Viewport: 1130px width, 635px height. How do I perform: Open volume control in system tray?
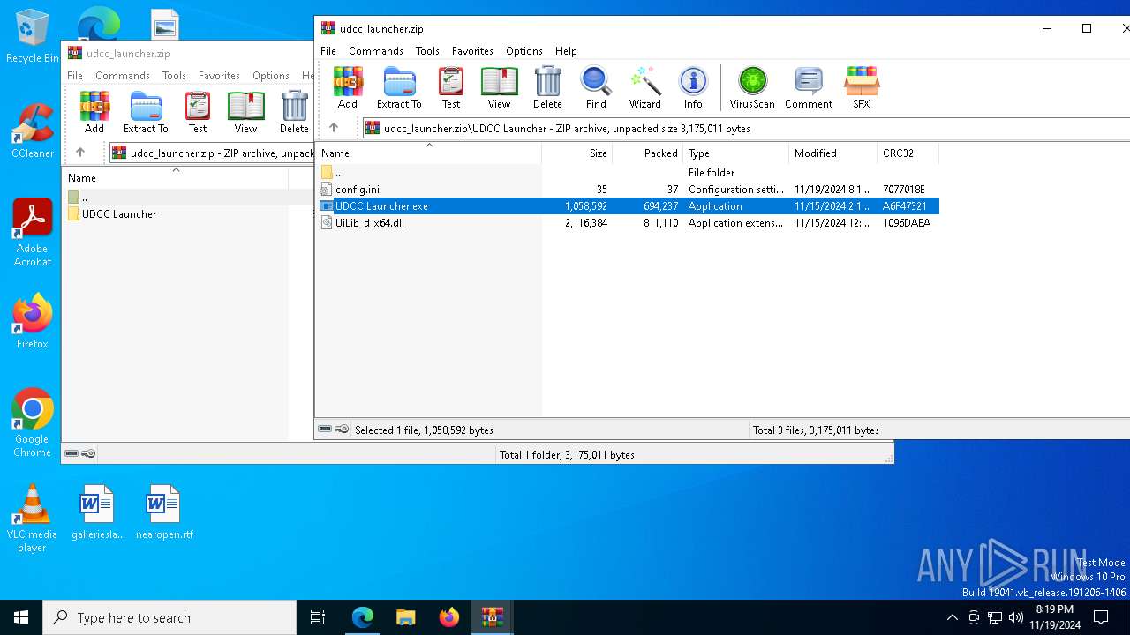click(x=1015, y=617)
